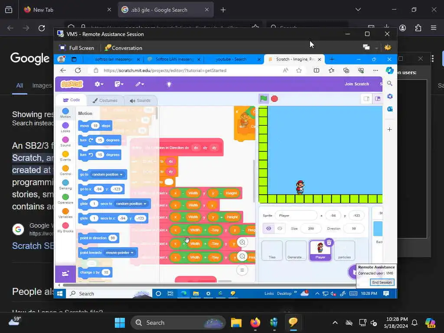Screen dimensions: 444x333
Task: Switch to Scratch - Imagine tab in Edge
Action: point(294,59)
